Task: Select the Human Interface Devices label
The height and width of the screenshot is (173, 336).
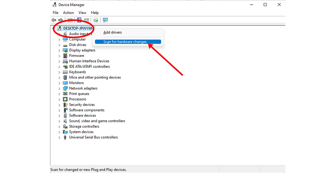Action: (89, 61)
